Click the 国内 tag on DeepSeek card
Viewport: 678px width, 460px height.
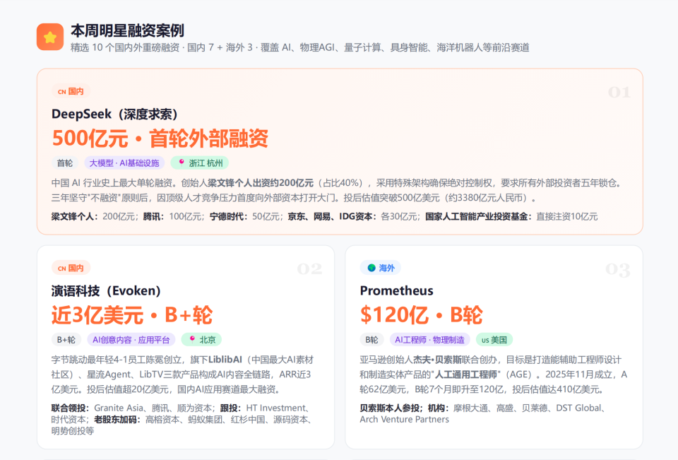[71, 91]
